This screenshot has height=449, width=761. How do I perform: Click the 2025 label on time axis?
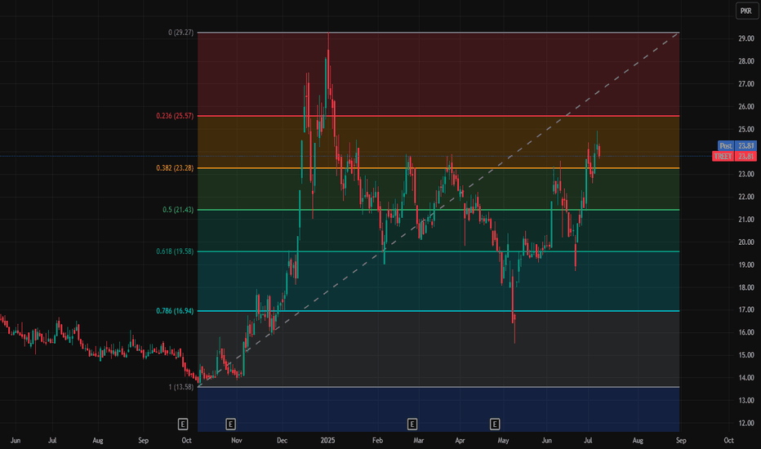tap(327, 441)
